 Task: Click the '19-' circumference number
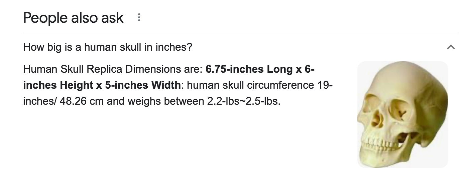[x=324, y=85]
